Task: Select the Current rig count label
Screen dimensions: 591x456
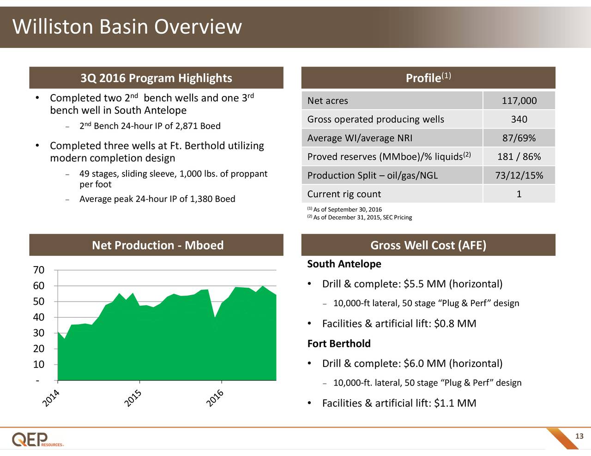Action: coord(344,194)
